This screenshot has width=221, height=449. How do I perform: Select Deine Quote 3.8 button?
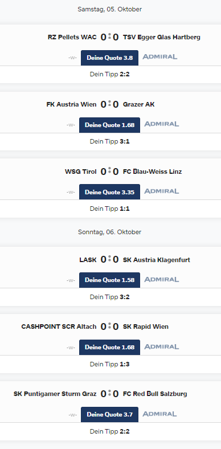tap(109, 58)
